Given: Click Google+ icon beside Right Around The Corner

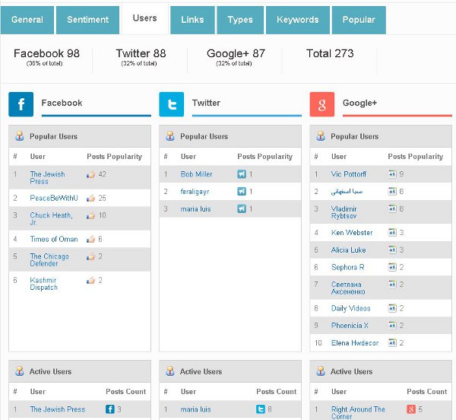Looking at the screenshot, I should tap(411, 409).
